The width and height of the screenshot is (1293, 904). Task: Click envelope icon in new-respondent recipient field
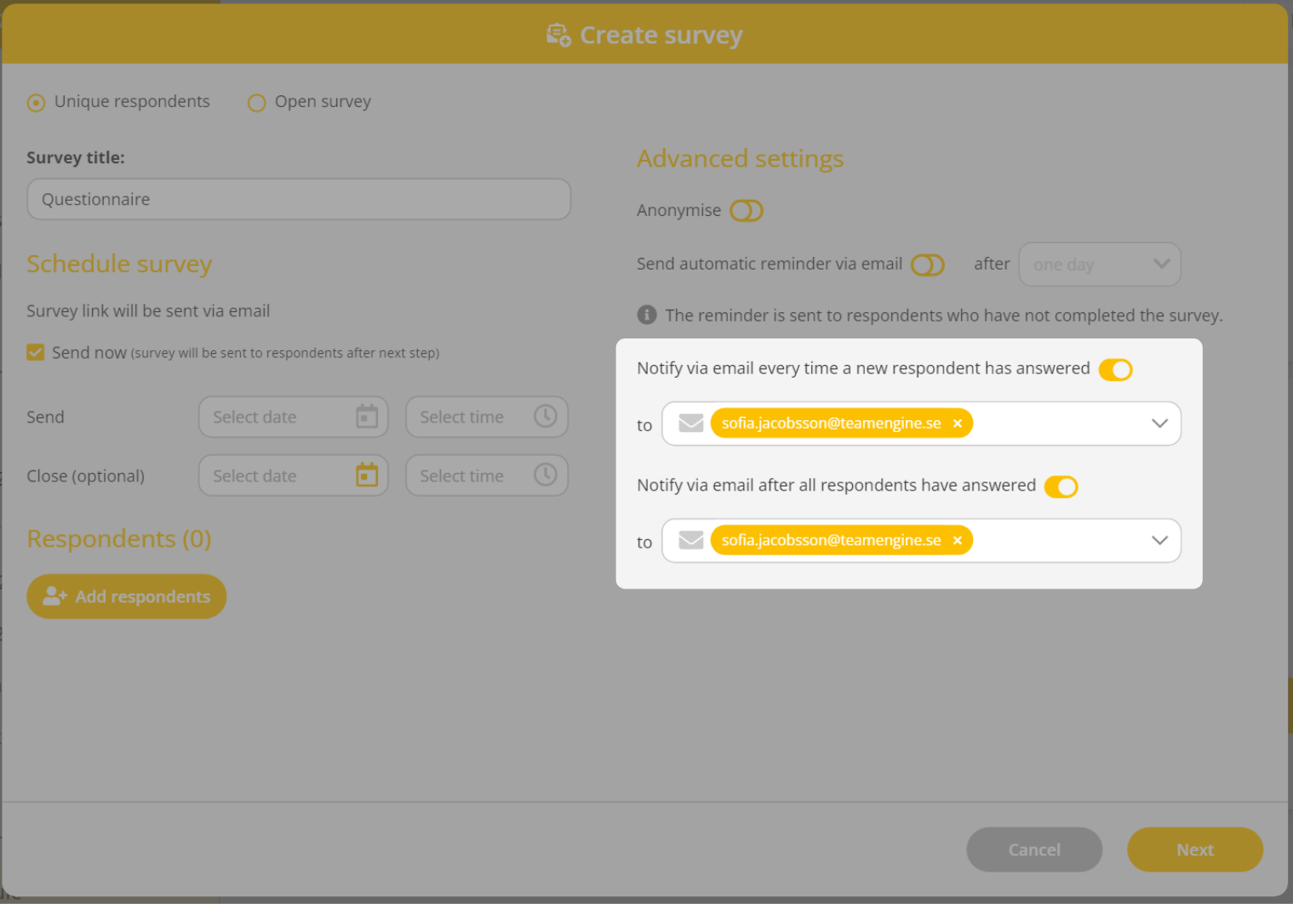pyautogui.click(x=691, y=423)
